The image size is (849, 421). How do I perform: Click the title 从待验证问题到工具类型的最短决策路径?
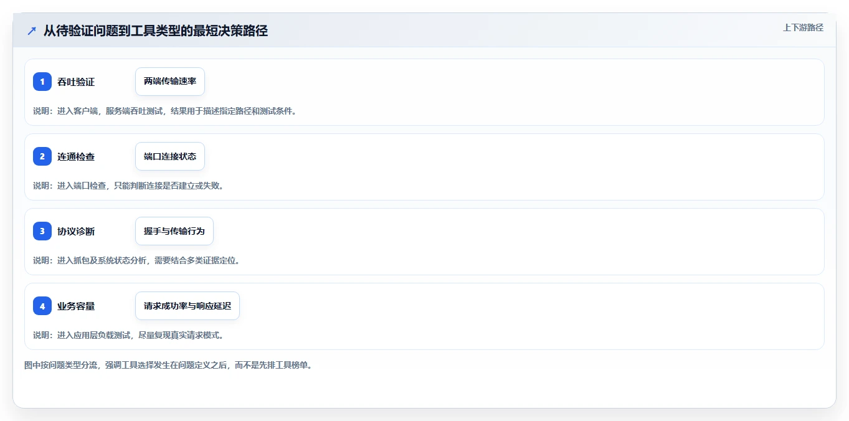pyautogui.click(x=156, y=31)
